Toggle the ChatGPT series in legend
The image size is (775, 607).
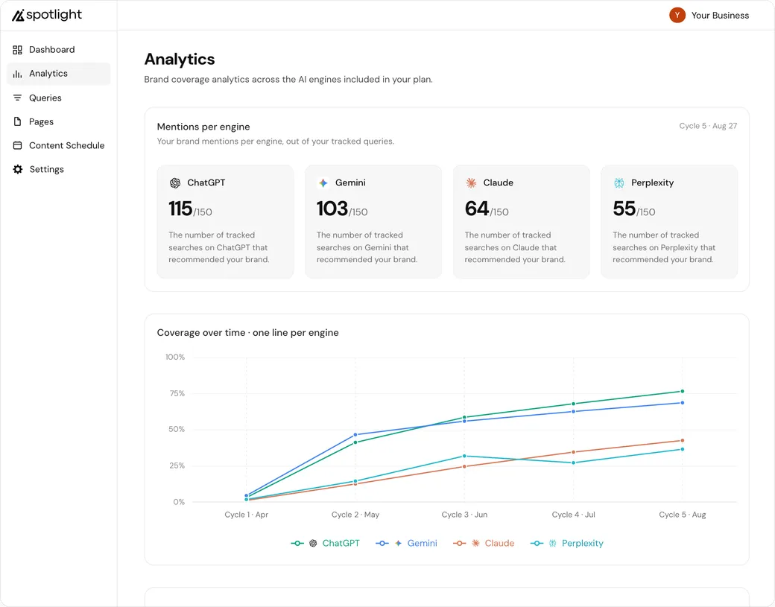click(326, 543)
